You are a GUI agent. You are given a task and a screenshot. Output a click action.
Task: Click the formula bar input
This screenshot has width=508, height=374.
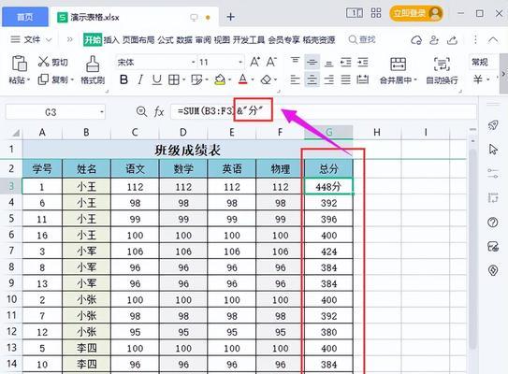[324, 111]
